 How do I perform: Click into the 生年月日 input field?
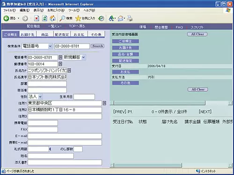coord(84,97)
